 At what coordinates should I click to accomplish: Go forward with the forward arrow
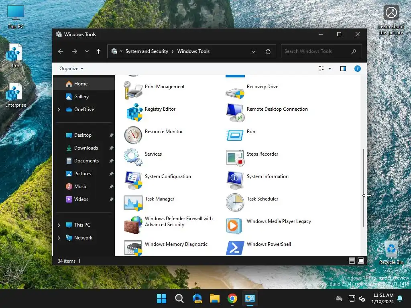[75, 51]
